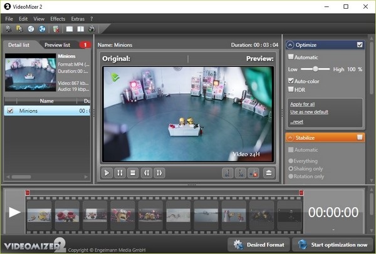Click file list scroll right arrow
The width and height of the screenshot is (376, 254).
[x=86, y=177]
